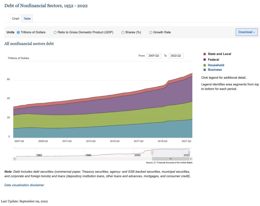This screenshot has height=206, width=260.
Task: Click the range scrollbar left arrow
Action: 15,159
